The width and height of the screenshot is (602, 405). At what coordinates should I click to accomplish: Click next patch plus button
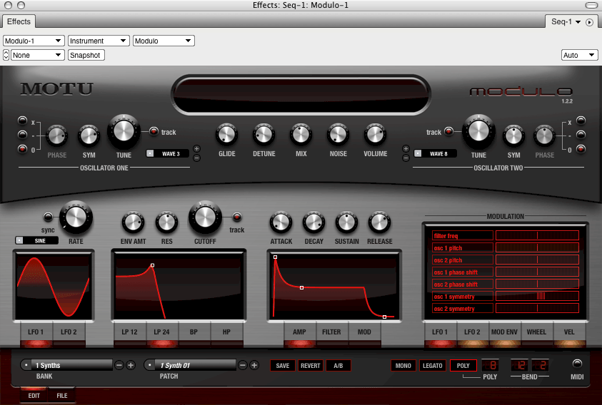tap(254, 366)
